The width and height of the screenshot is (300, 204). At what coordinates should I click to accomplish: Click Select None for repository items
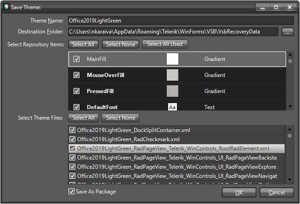click(x=120, y=44)
